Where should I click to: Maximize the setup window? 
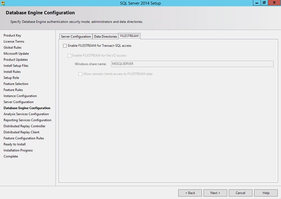pyautogui.click(x=264, y=3)
